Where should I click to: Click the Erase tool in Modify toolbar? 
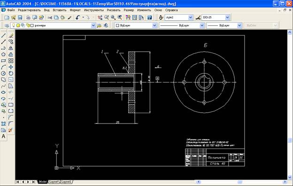(11, 36)
